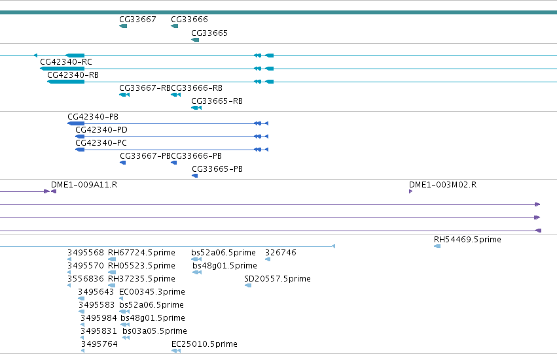Select the DME1-003M02.R clone label
This screenshot has height=354, width=557.
(x=442, y=185)
